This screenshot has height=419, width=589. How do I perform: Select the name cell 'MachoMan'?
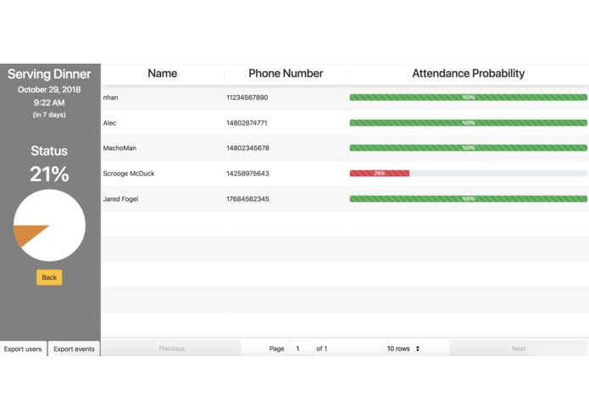pyautogui.click(x=119, y=148)
